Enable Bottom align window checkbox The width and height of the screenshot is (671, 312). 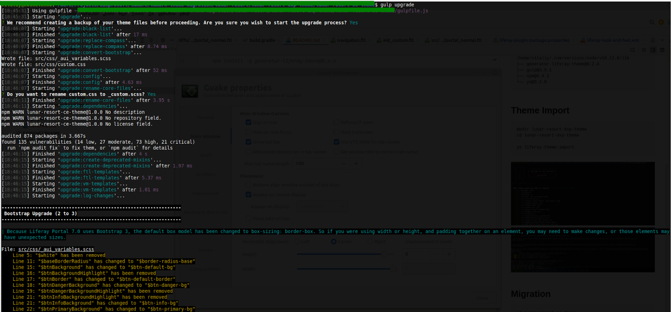(x=248, y=185)
